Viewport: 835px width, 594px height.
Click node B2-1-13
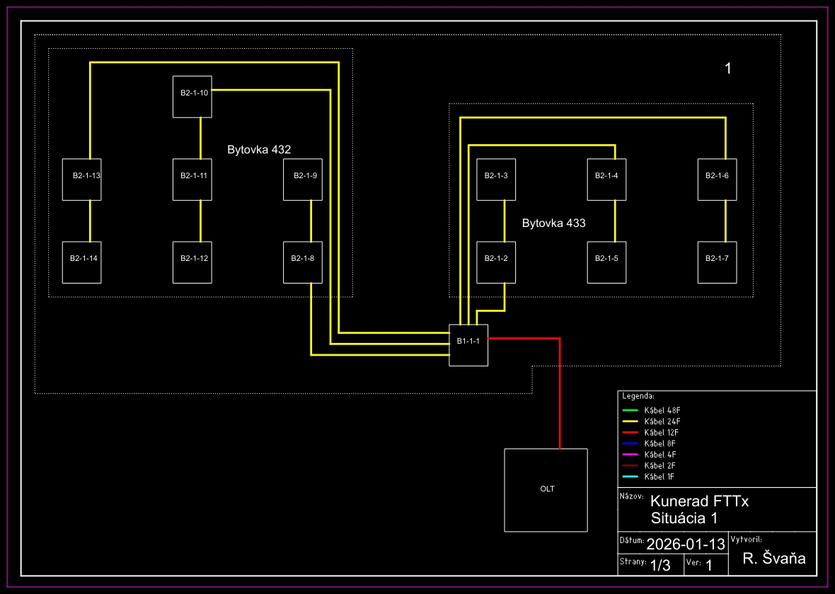coord(81,180)
